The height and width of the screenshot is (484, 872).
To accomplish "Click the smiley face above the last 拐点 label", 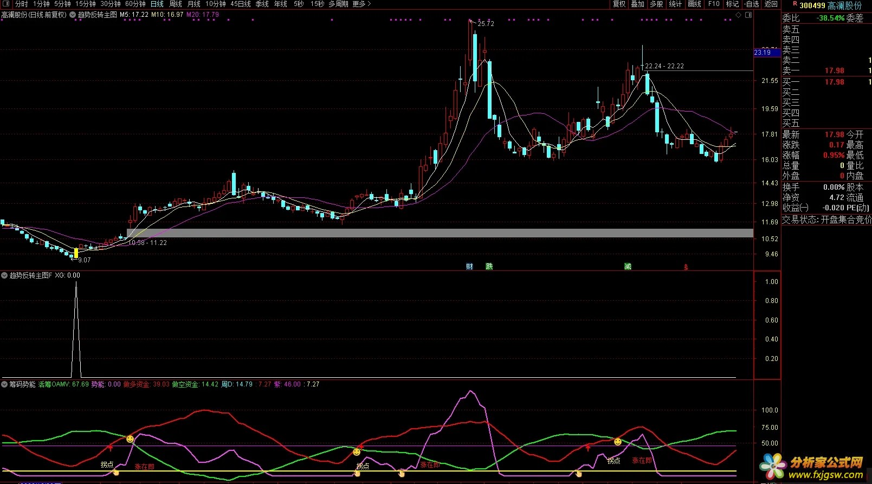I will 618,442.
